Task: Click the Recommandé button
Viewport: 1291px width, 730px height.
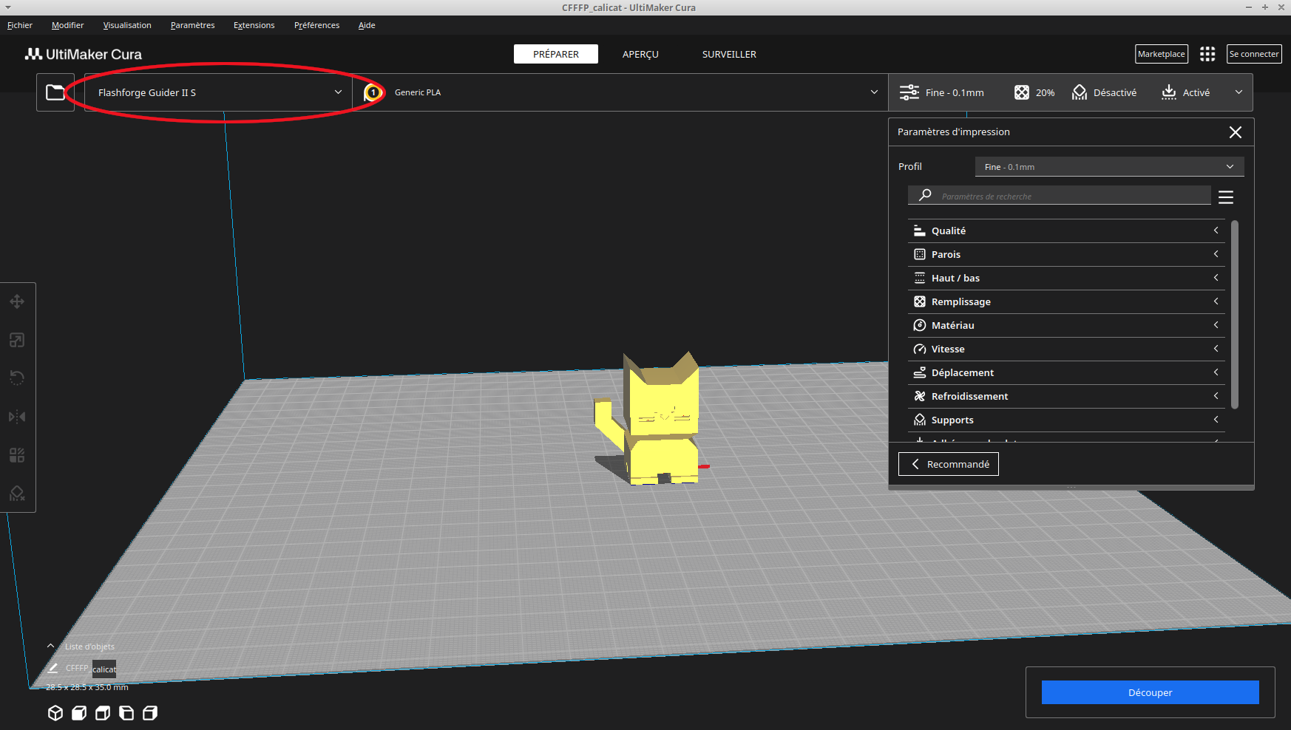Action: pyautogui.click(x=949, y=464)
